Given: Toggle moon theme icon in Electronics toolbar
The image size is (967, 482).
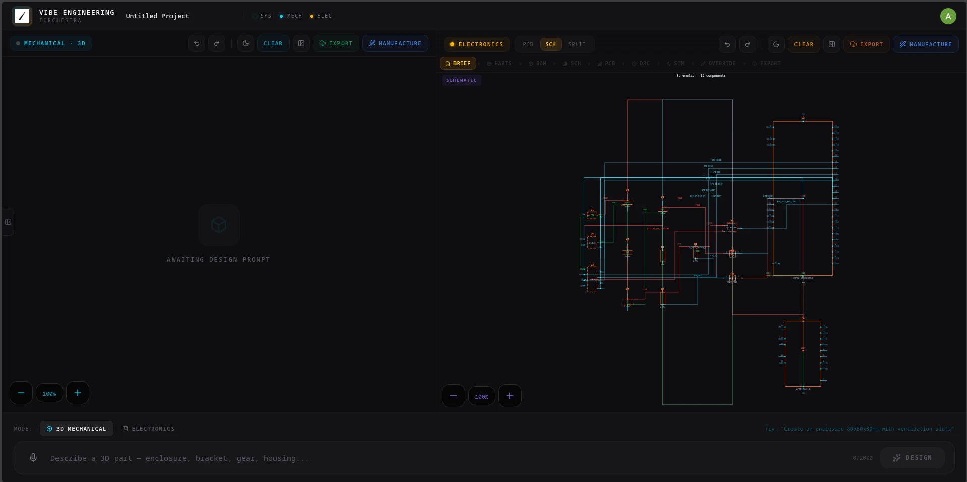Looking at the screenshot, I should click(776, 44).
